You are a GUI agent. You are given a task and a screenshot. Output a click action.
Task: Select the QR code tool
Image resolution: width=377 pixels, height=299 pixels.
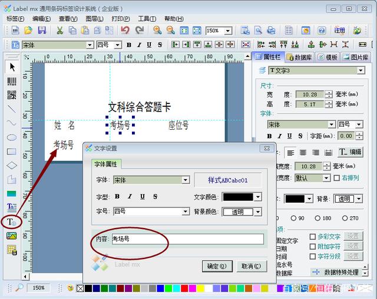(x=12, y=95)
